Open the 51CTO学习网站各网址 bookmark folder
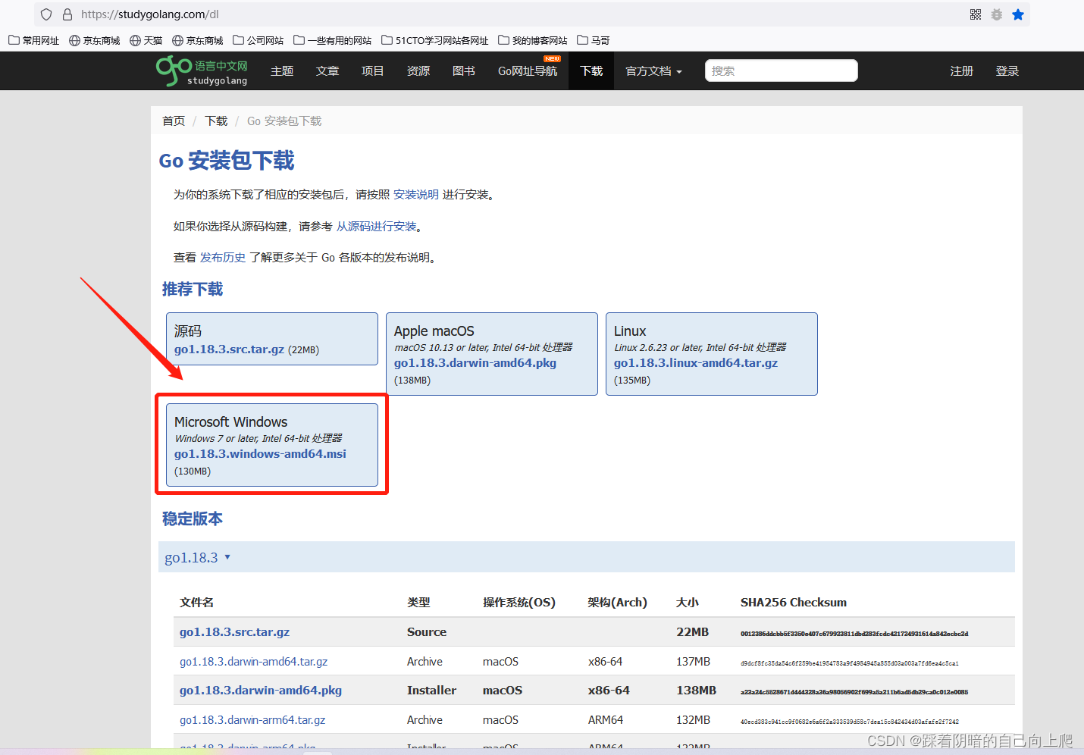 point(435,40)
